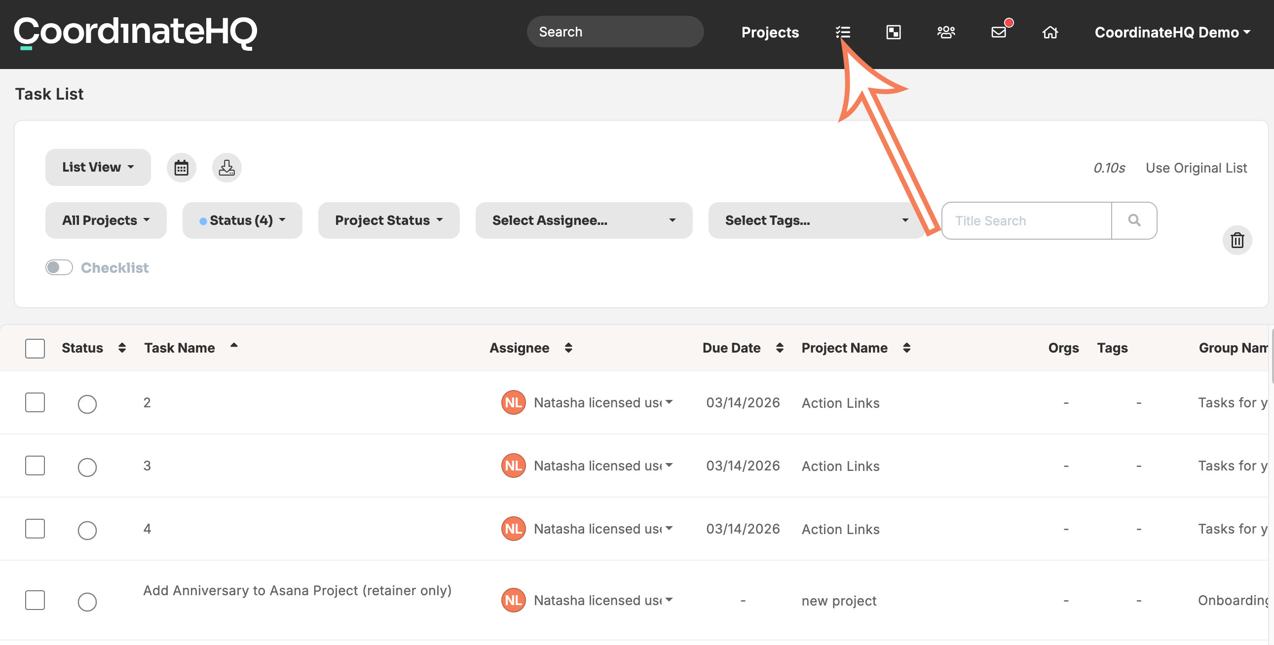
Task: Open calendar view icon button
Action: click(181, 168)
